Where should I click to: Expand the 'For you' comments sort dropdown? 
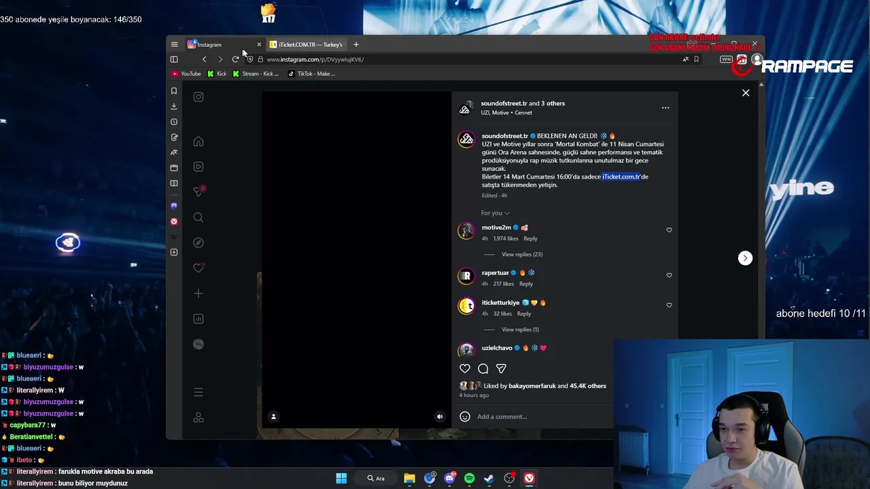click(x=495, y=213)
